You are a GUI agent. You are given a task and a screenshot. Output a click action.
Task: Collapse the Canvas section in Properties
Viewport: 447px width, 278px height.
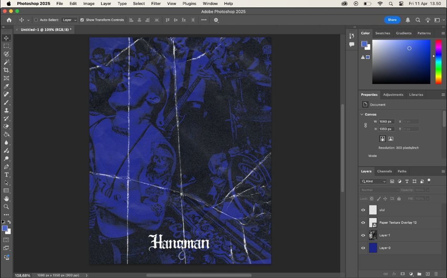[x=362, y=114]
